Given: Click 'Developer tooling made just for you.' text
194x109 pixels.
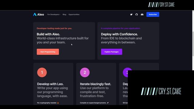Looking at the screenshot, I should pyautogui.click(x=54, y=28).
